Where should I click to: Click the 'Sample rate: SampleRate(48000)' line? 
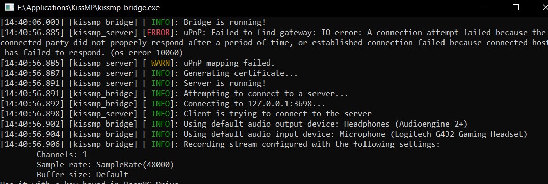pyautogui.click(x=105, y=165)
